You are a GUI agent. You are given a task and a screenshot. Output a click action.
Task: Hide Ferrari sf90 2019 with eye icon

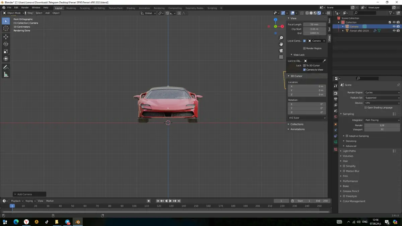[394, 30]
